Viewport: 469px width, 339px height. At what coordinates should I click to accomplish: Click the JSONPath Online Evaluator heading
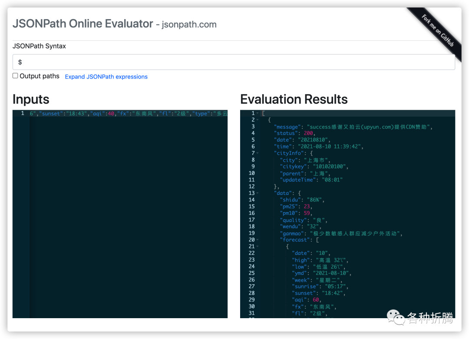coord(83,23)
